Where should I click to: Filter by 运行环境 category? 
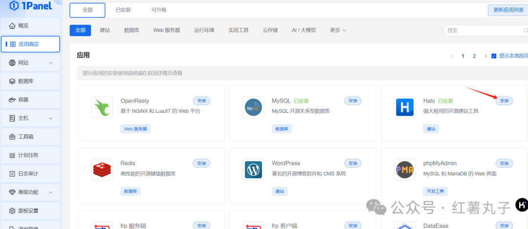204,30
